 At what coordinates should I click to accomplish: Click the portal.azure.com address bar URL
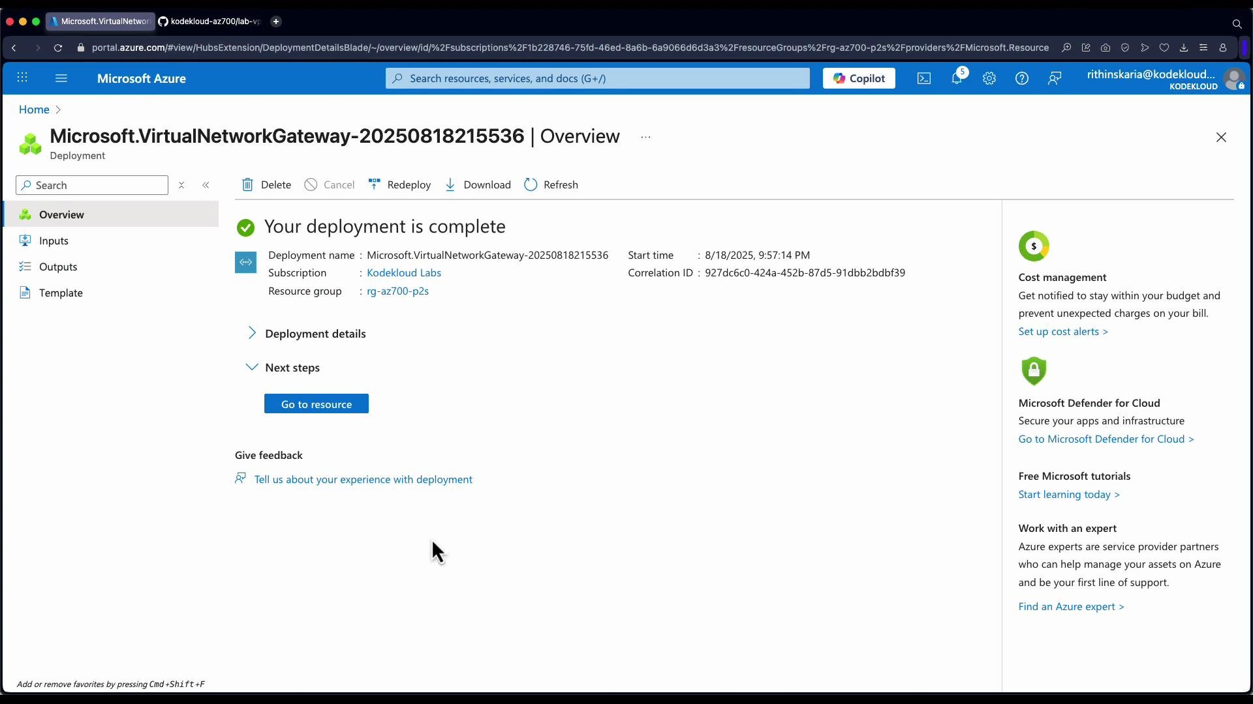570,48
